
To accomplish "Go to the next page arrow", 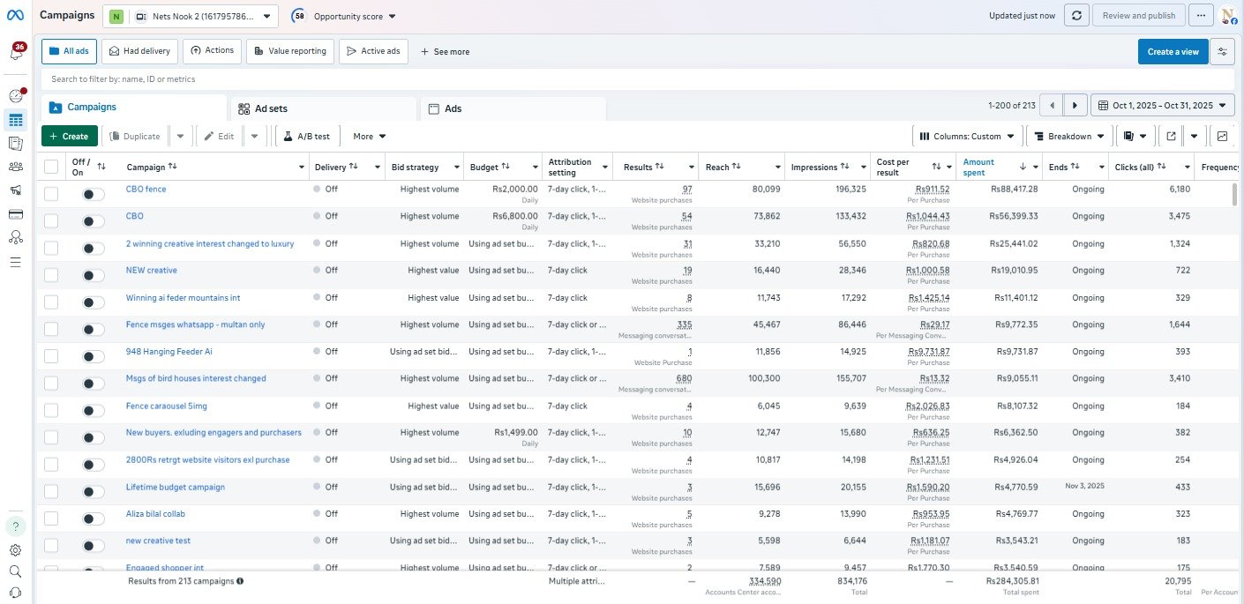I will tap(1075, 106).
